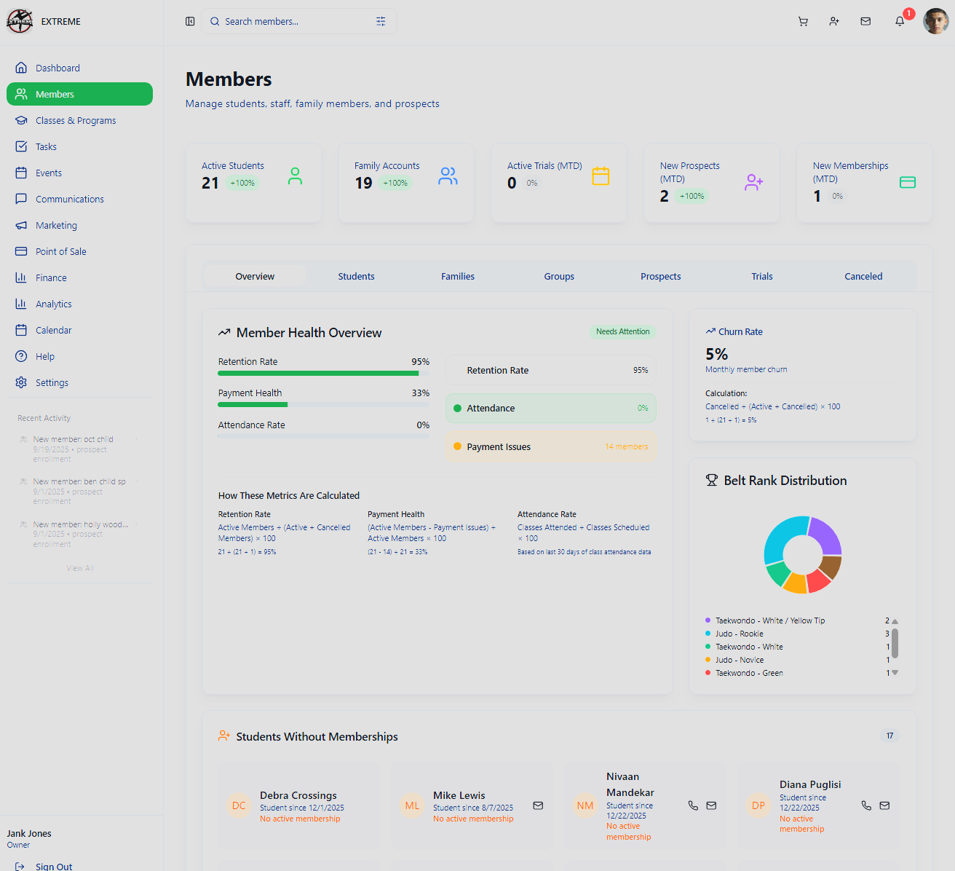Click purple Taekwondo White / Yellow Tip legend swatch
This screenshot has width=955, height=871.
click(x=708, y=620)
